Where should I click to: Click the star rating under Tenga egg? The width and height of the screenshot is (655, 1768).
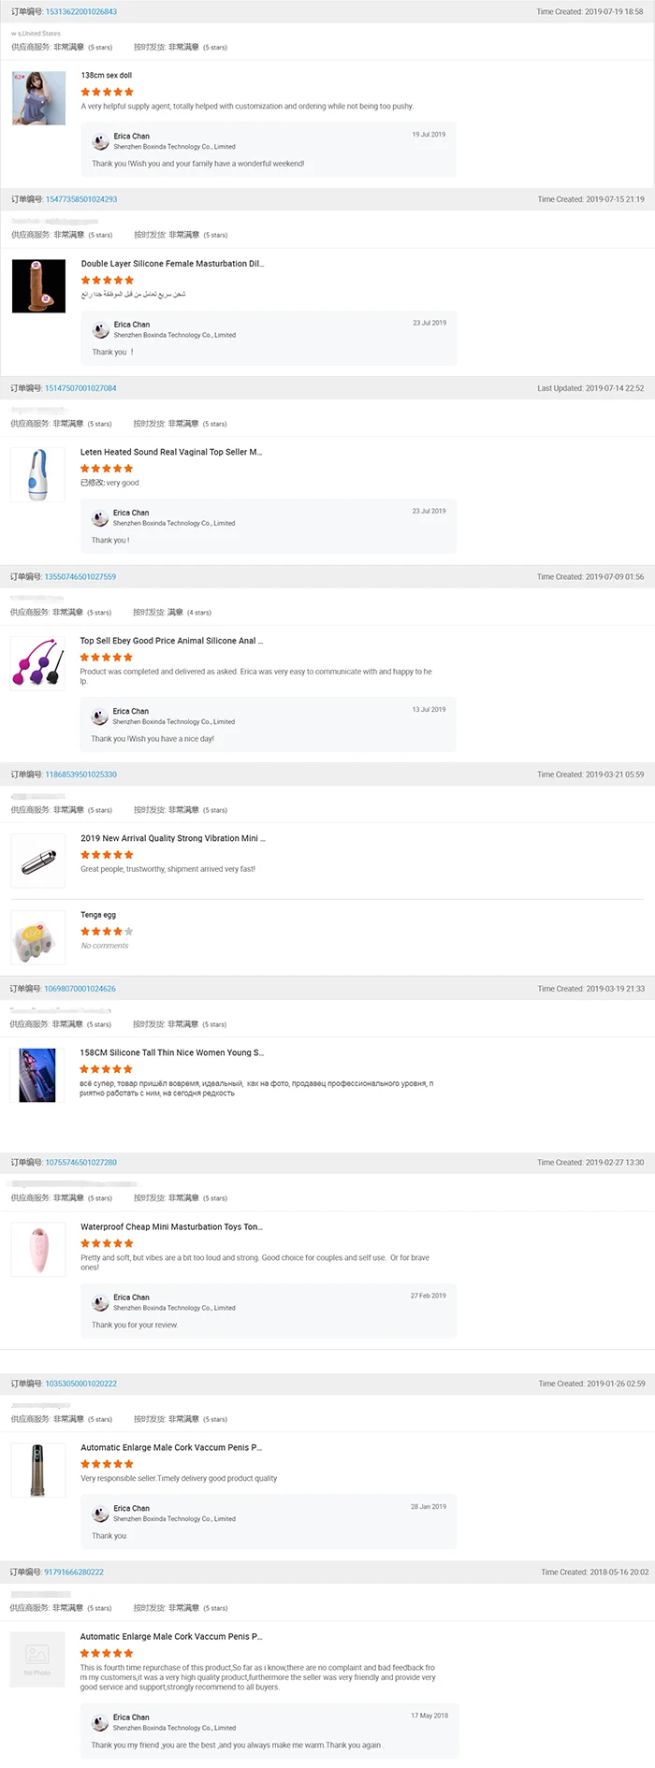tap(107, 932)
